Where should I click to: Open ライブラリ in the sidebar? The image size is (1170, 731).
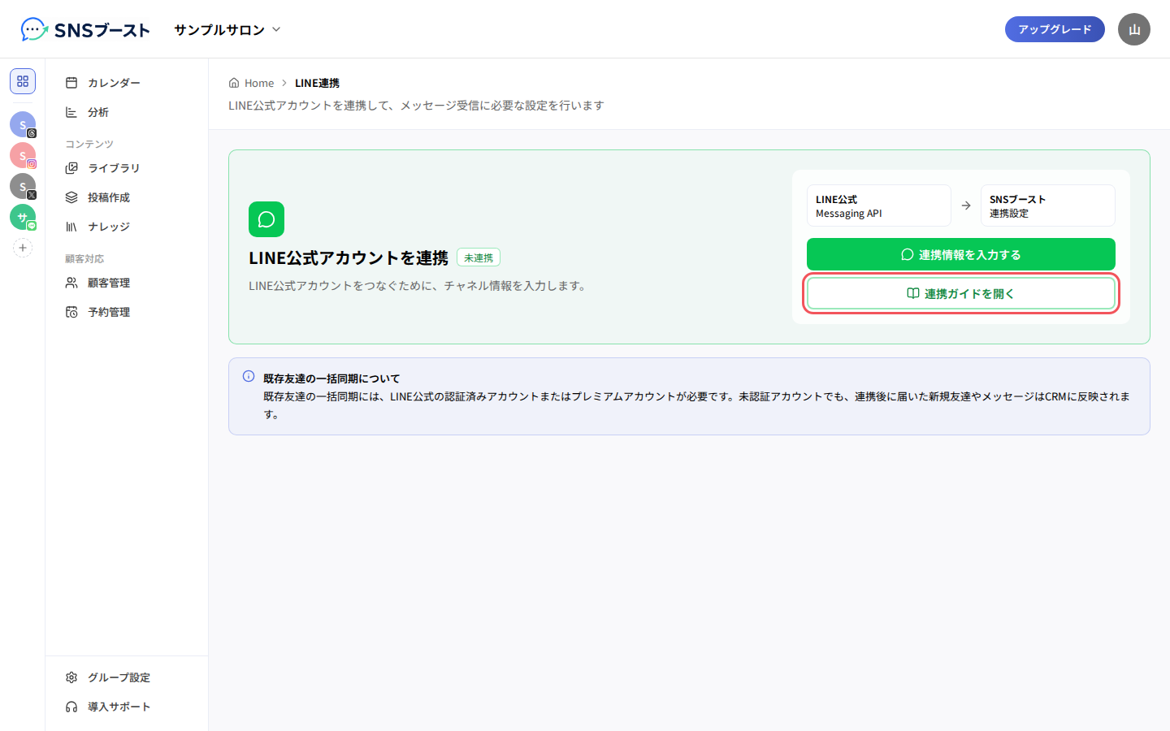127,168
